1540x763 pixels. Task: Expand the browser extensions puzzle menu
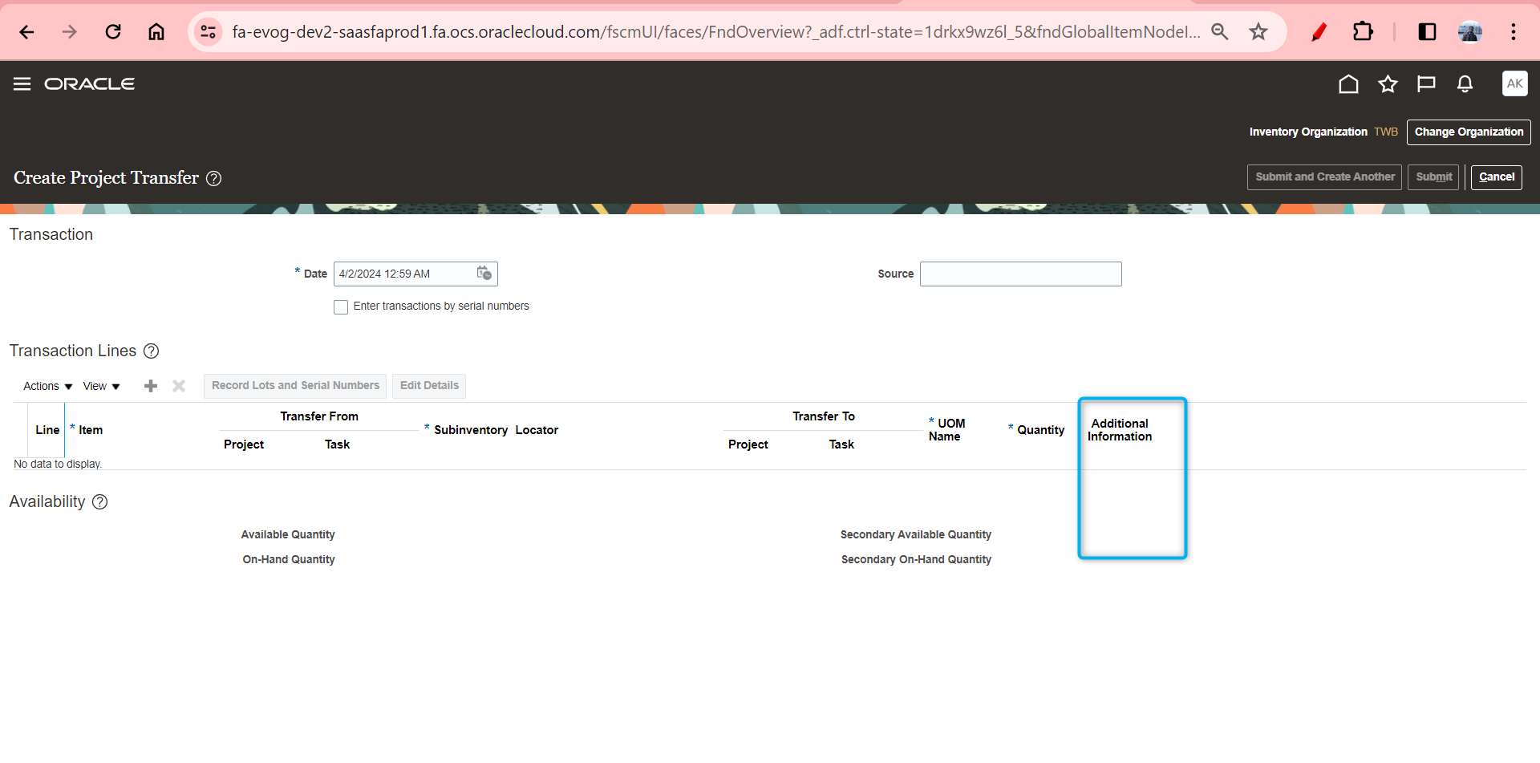coord(1364,32)
